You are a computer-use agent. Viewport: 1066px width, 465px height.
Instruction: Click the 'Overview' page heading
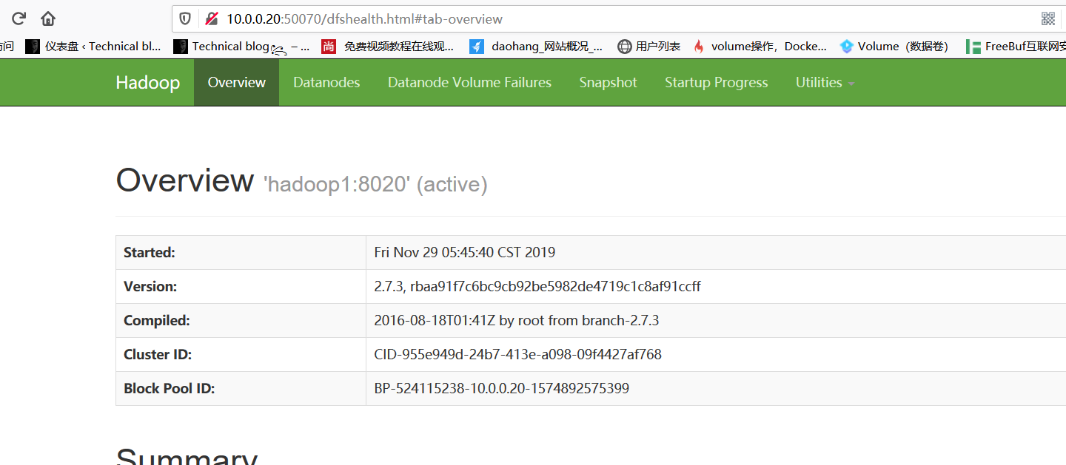185,180
